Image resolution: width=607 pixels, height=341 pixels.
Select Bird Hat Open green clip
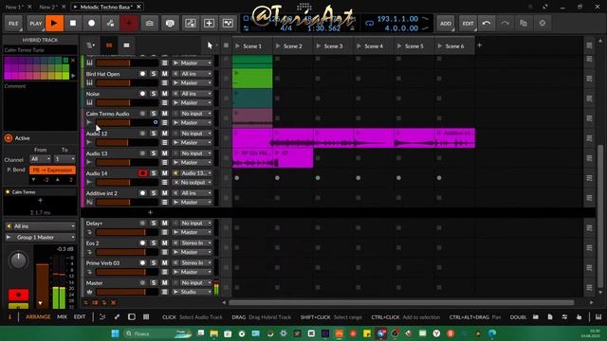[x=252, y=79]
